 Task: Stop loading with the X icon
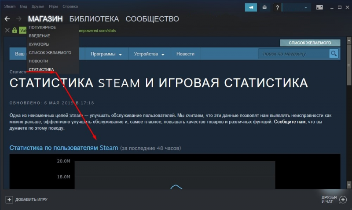[7, 30]
